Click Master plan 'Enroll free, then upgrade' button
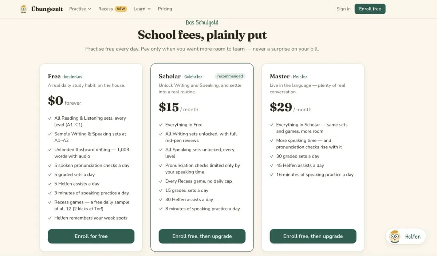The width and height of the screenshot is (437, 256). (313, 236)
